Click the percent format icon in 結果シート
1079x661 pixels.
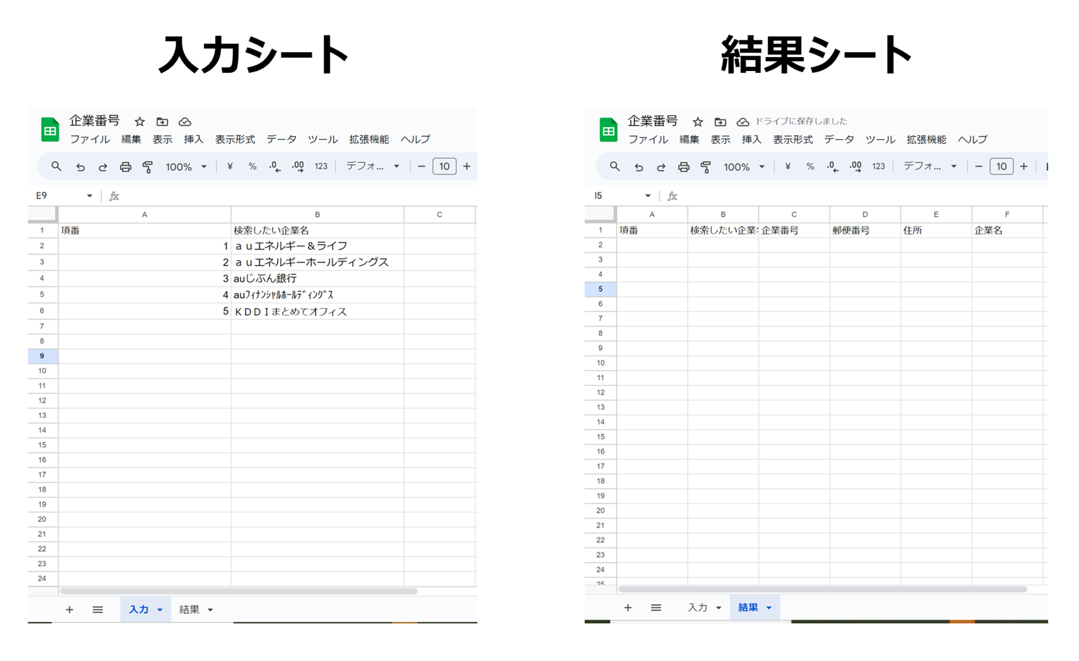pos(810,166)
